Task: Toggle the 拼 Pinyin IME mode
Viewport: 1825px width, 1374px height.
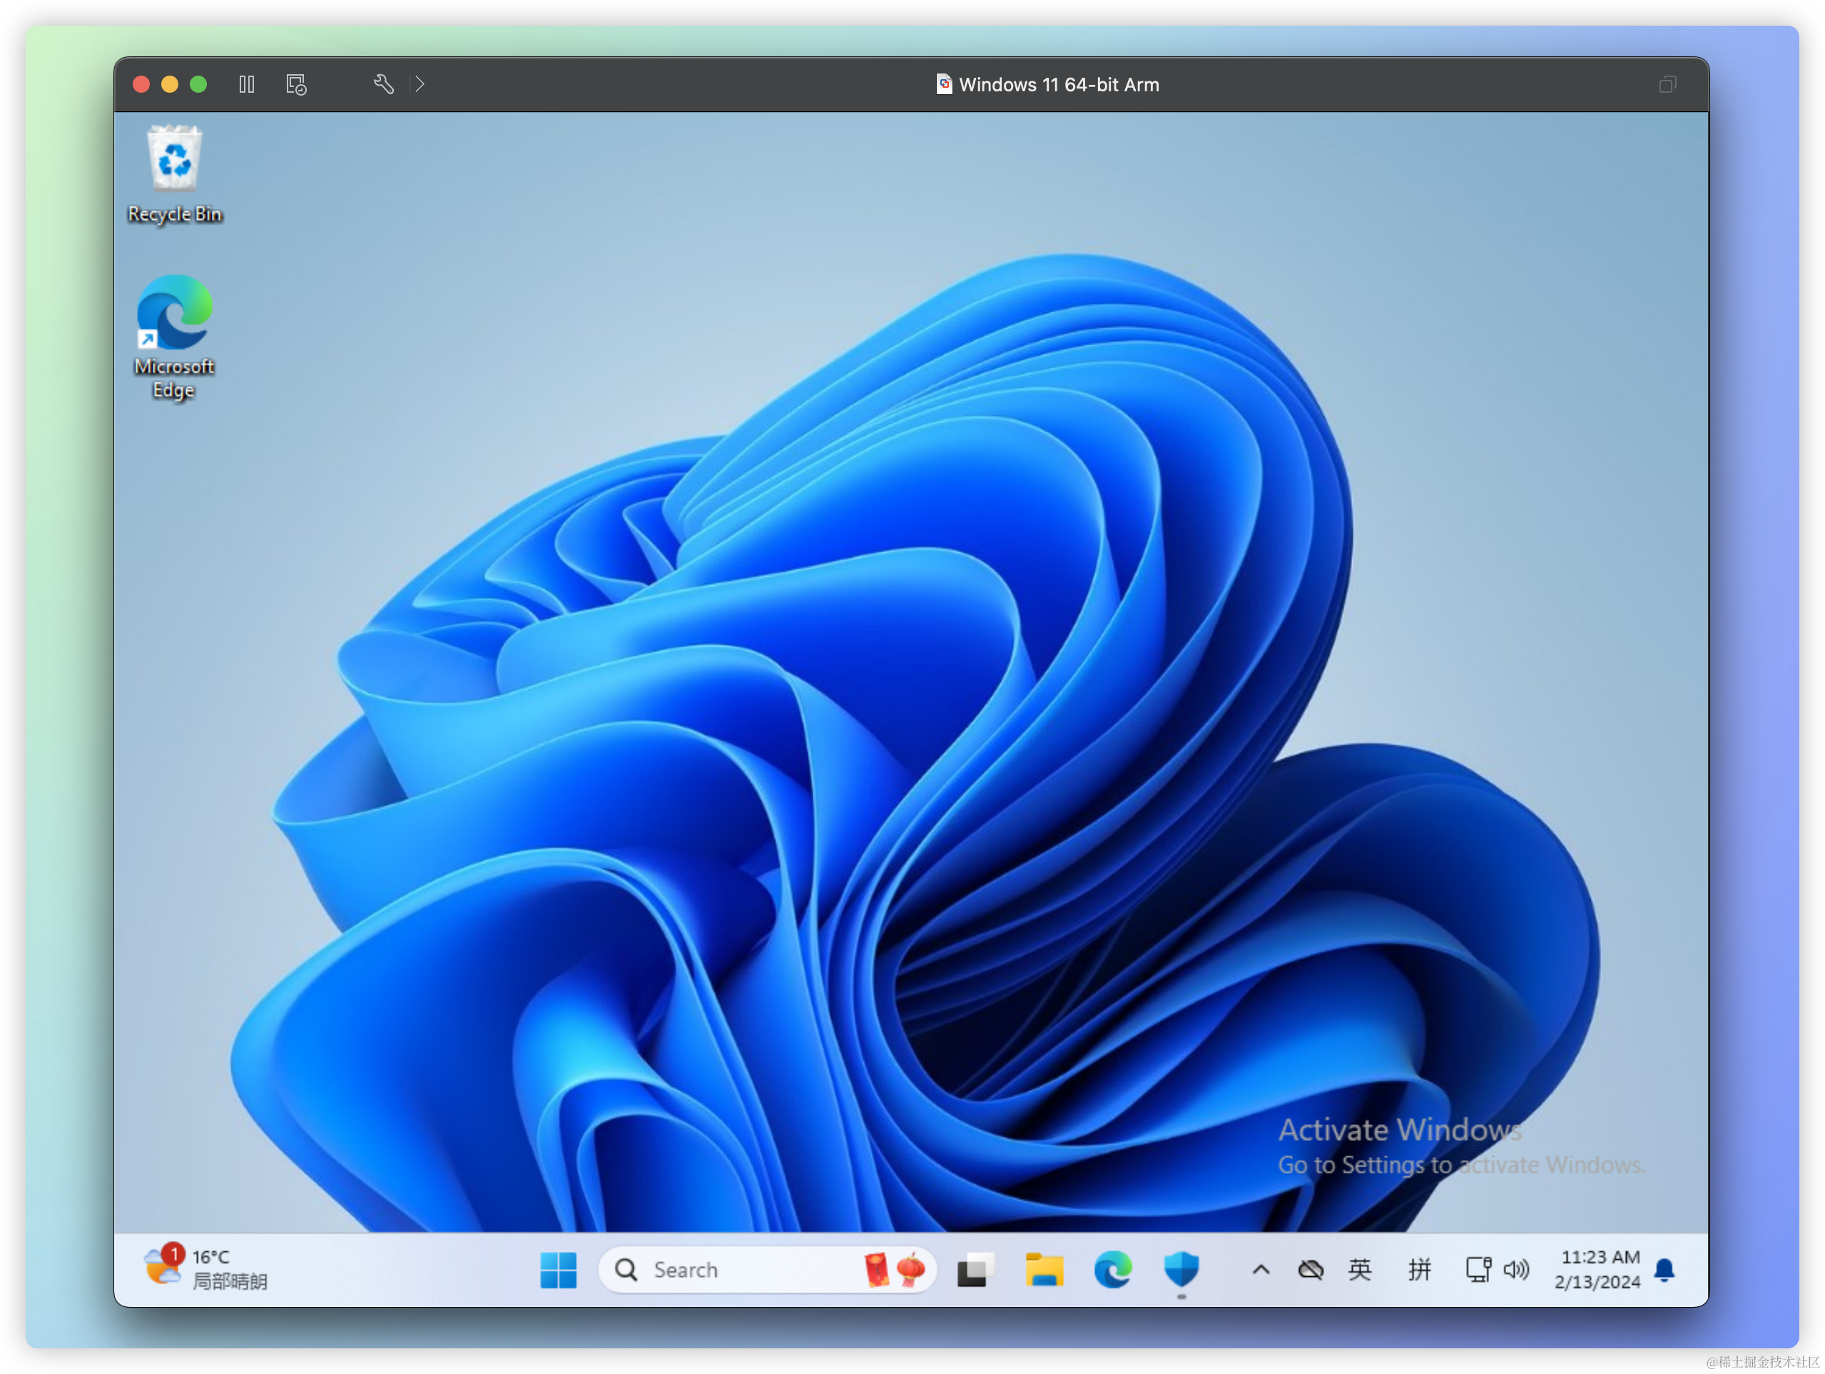Action: pyautogui.click(x=1419, y=1269)
